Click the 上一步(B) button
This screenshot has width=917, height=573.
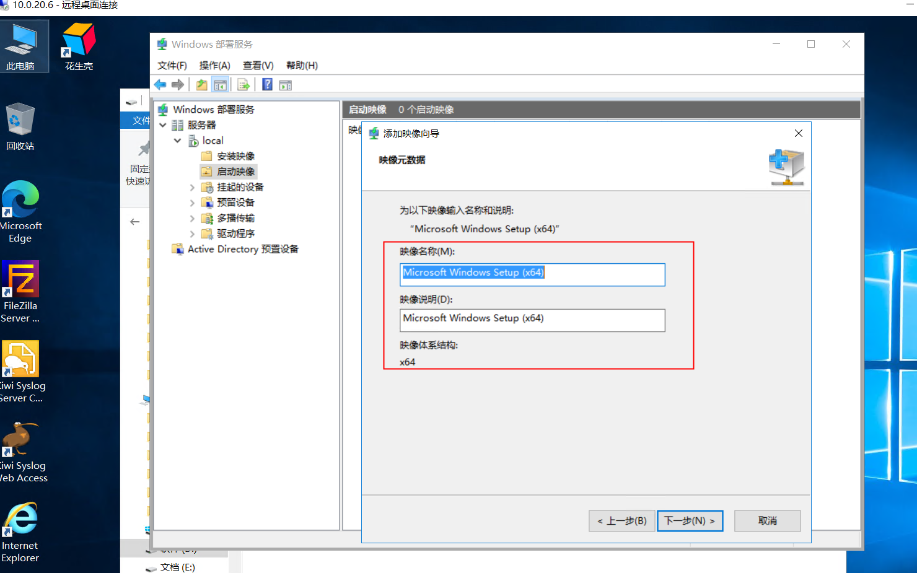[x=621, y=521]
